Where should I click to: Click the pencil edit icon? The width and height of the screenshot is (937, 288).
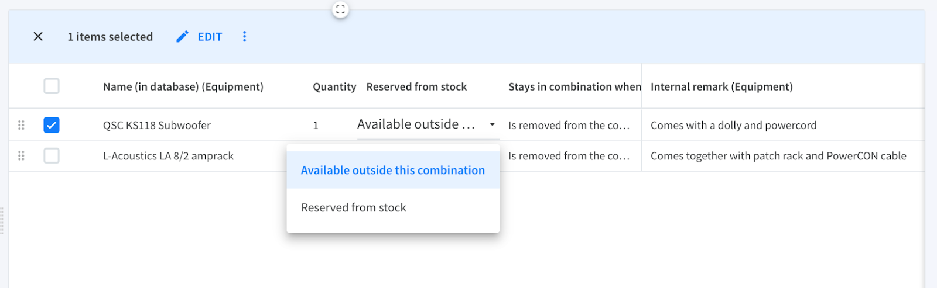(183, 37)
